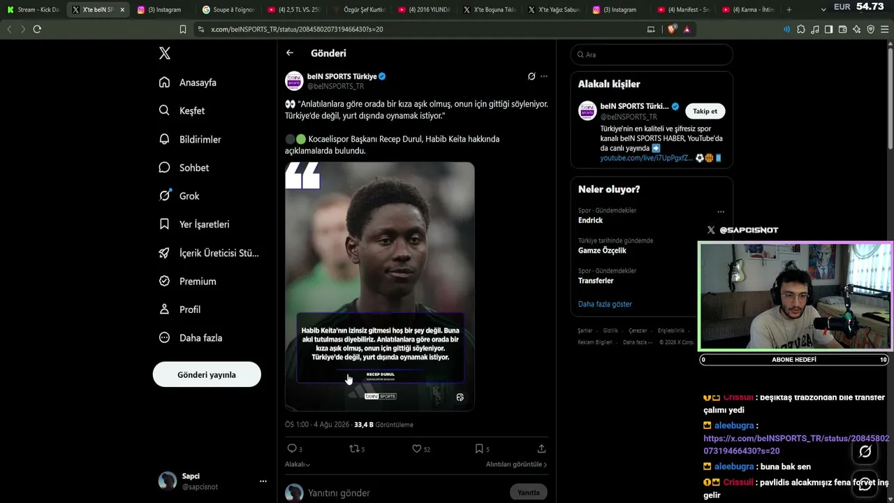The image size is (894, 503).
Task: Open the Endrick trending topic
Action: pyautogui.click(x=590, y=220)
